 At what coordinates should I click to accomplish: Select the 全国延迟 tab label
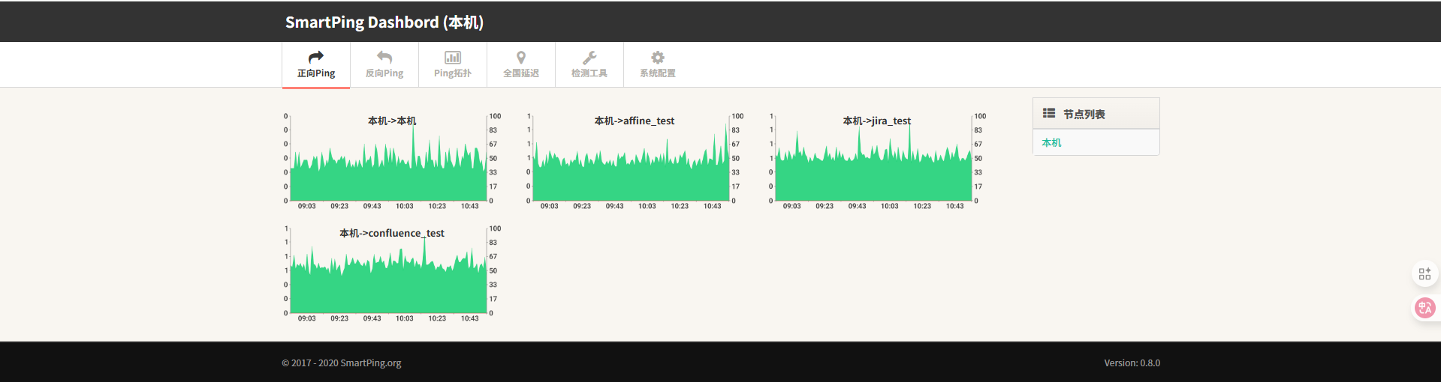point(520,73)
